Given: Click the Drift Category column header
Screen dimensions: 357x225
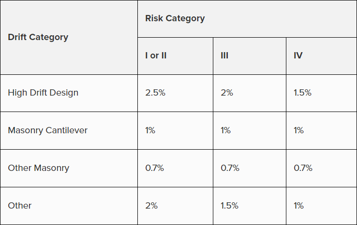Looking at the screenshot, I should click(x=38, y=37).
